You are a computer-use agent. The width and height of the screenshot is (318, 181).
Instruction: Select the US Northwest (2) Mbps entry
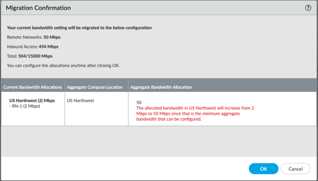tap(32, 100)
